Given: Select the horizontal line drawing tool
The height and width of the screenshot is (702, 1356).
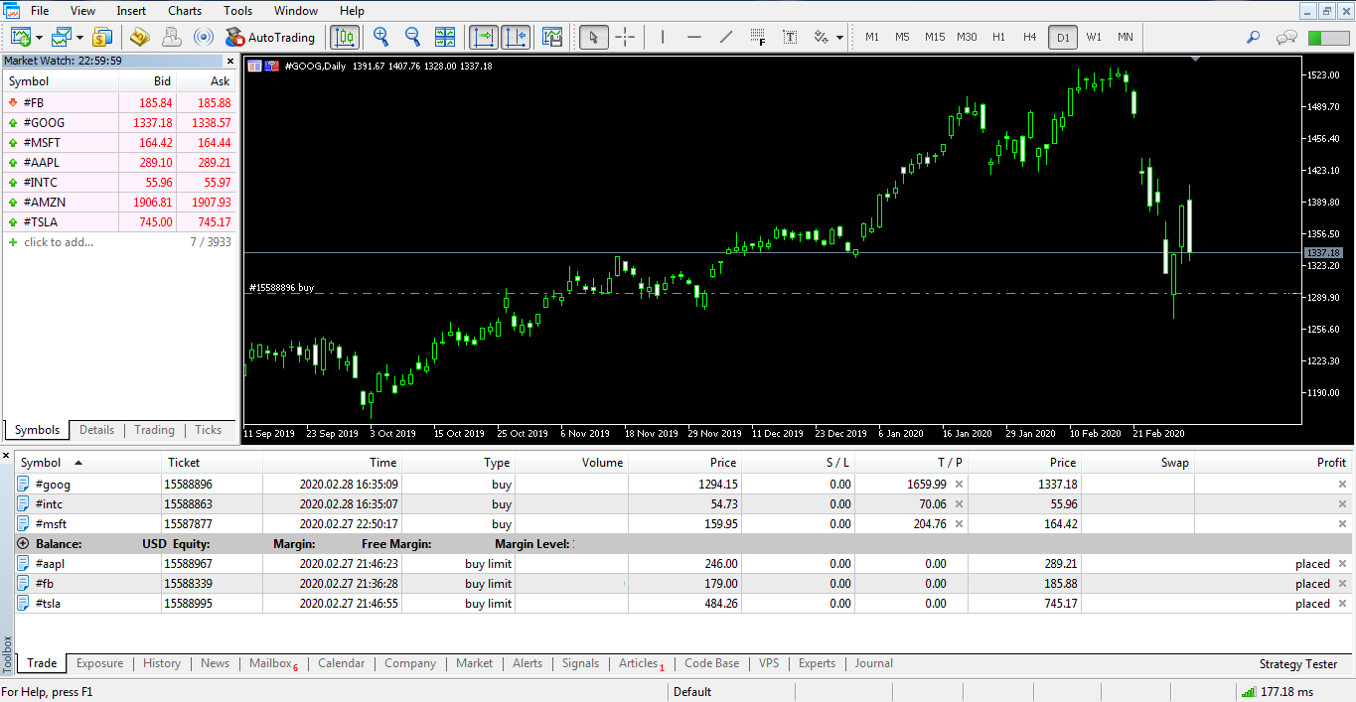Looking at the screenshot, I should click(694, 38).
